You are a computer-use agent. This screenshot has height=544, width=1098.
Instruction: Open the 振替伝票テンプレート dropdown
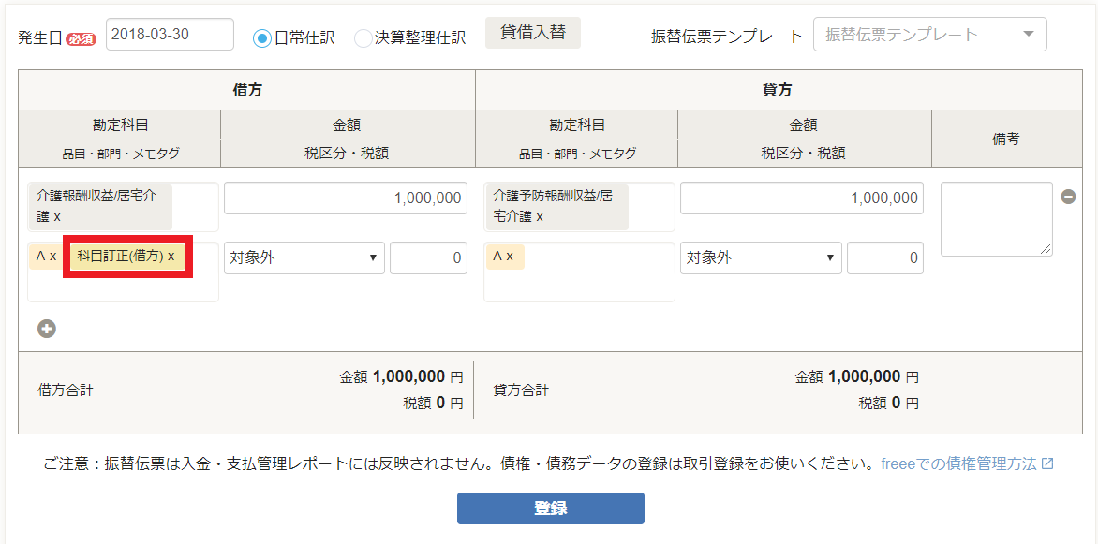(x=929, y=34)
